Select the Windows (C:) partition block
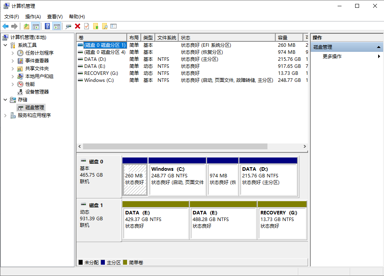The height and width of the screenshot is (276, 384). point(177,179)
